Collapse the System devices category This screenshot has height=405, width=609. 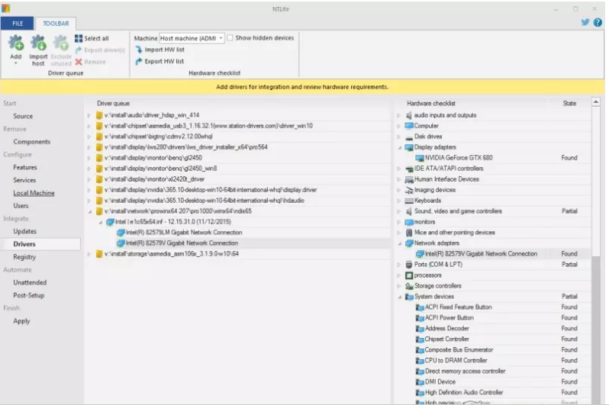coord(399,297)
